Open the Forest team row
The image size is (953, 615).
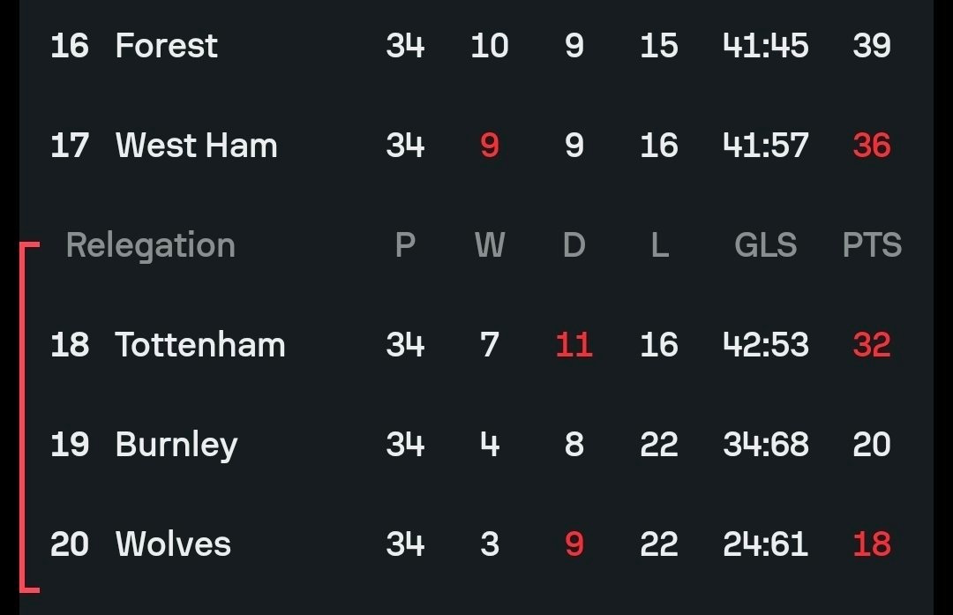pos(166,46)
